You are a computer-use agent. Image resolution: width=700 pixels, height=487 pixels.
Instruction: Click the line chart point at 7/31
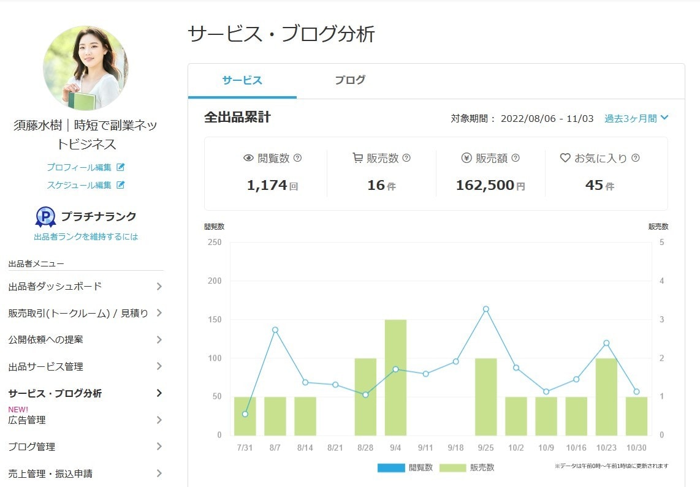(x=245, y=414)
